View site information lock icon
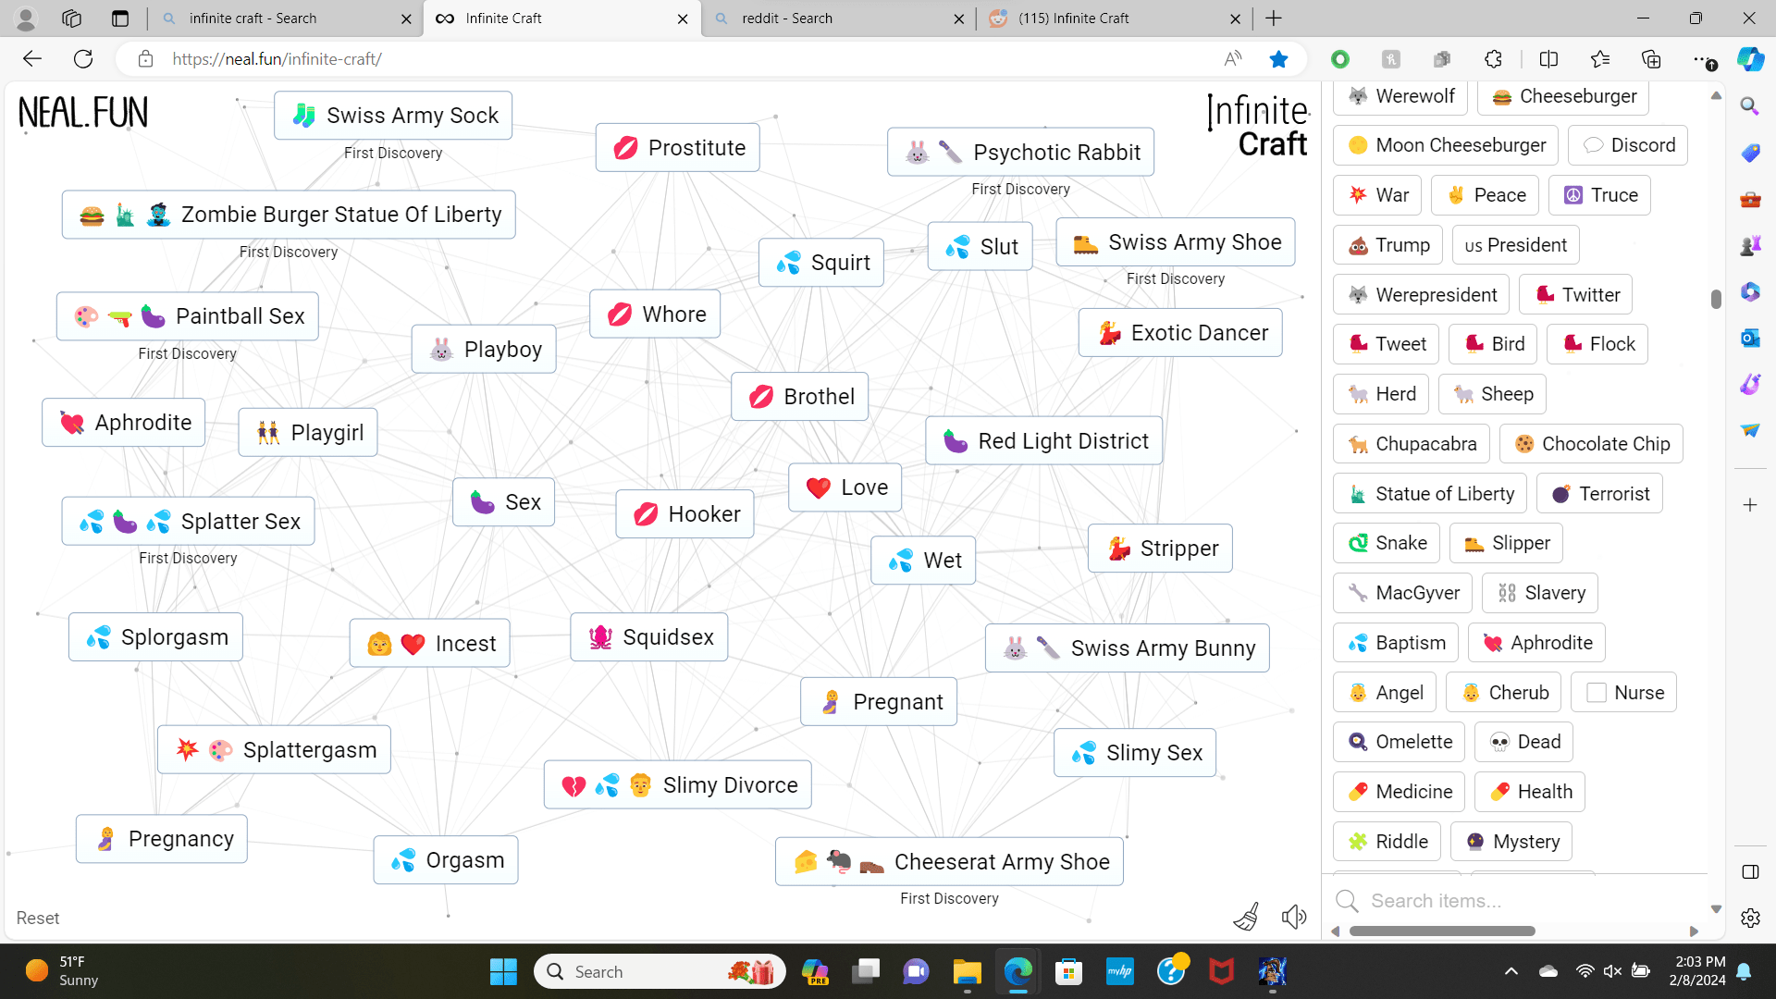The width and height of the screenshot is (1776, 999). point(145,59)
